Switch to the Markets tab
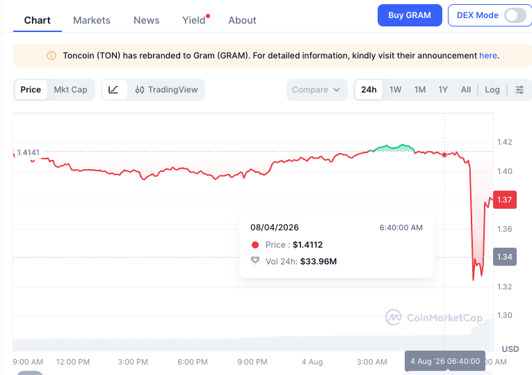 tap(92, 20)
